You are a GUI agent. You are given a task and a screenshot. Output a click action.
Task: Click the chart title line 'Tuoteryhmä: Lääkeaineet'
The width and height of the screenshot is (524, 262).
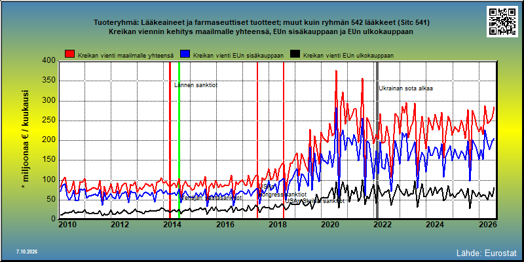(261, 23)
